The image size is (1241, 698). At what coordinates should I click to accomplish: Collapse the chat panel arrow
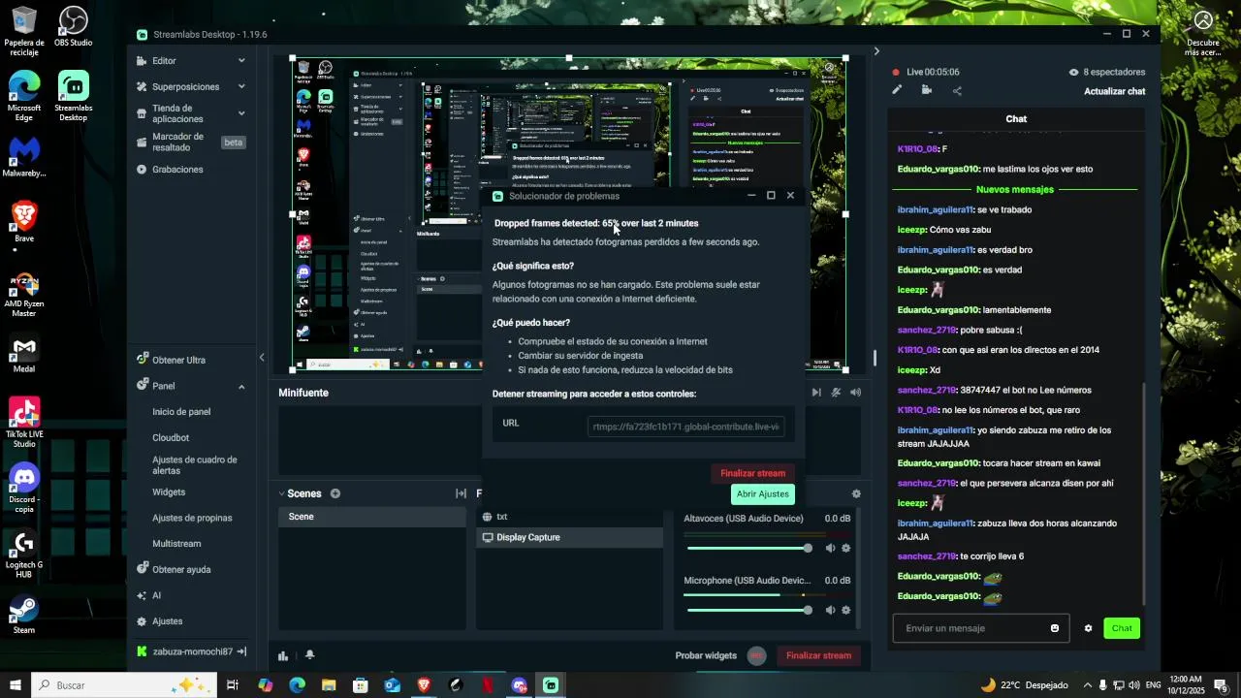tap(876, 51)
